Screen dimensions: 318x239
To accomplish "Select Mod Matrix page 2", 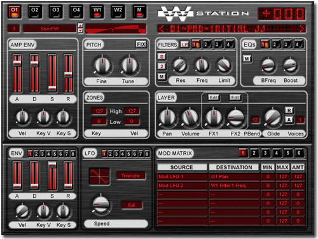I will click(254, 153).
